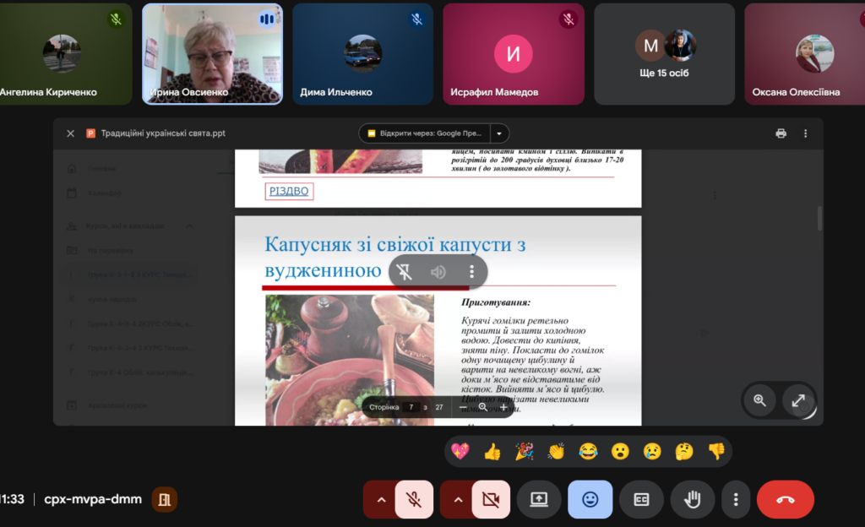This screenshot has height=527, width=865.
Task: Click the print icon in the presentation viewer
Action: point(781,133)
